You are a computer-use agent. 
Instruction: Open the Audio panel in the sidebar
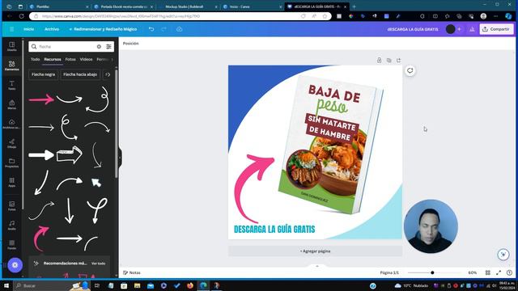[11, 226]
